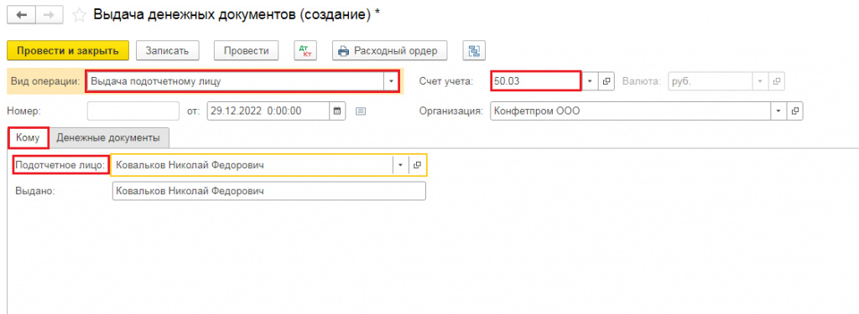Add form to favorites with star icon
This screenshot has width=859, height=314.
(x=80, y=15)
